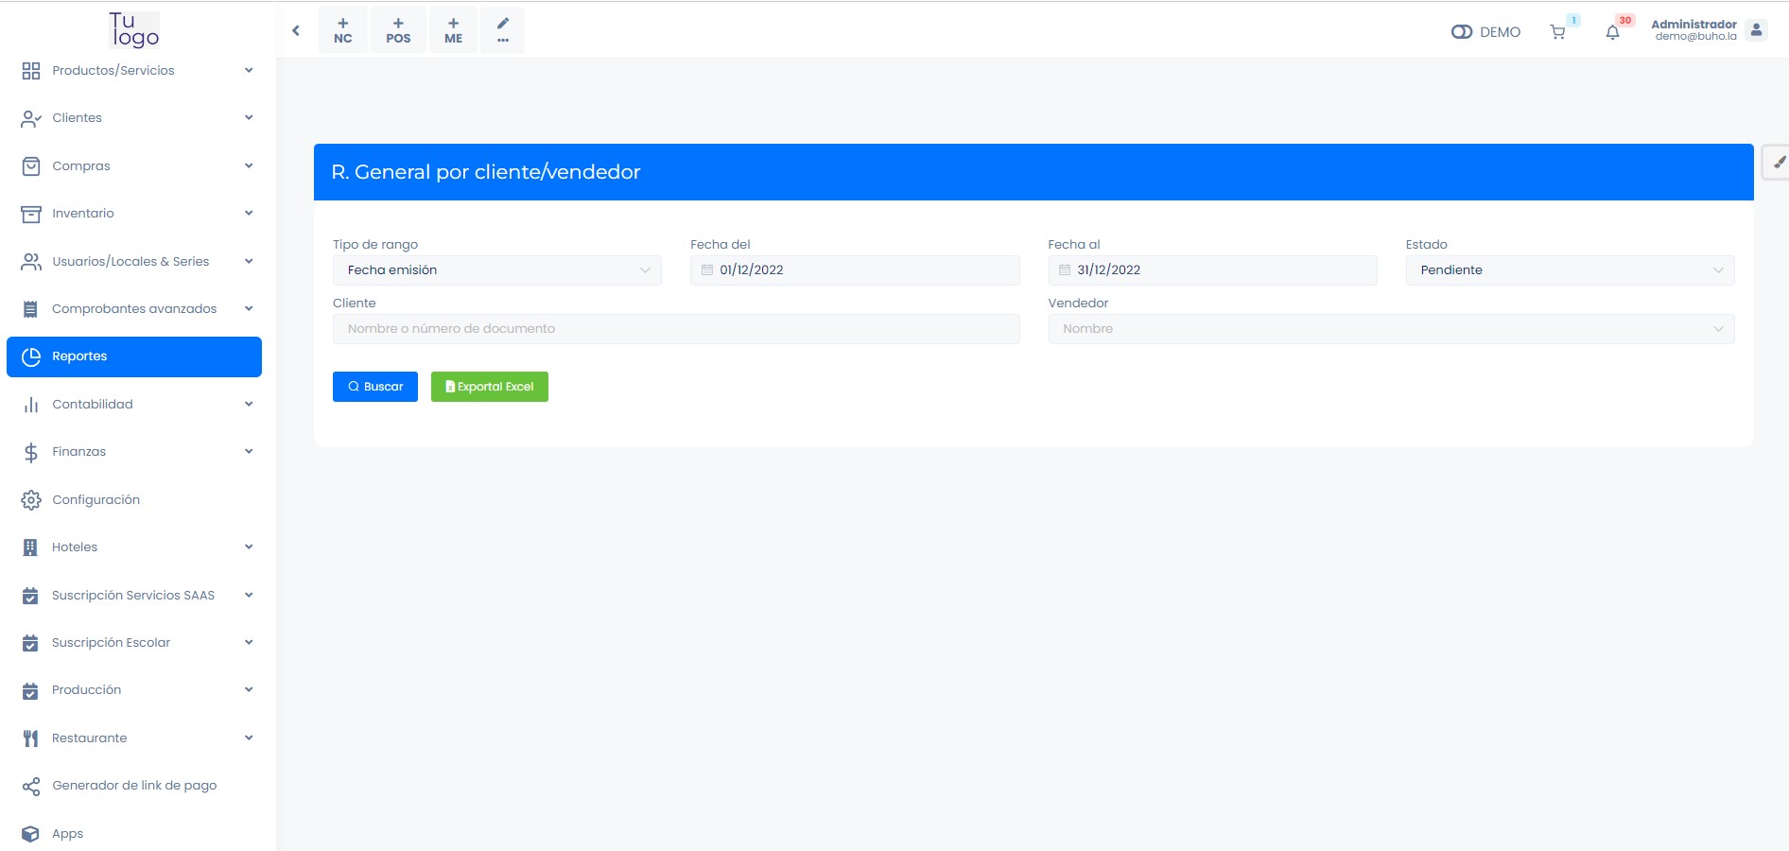1789x851 pixels.
Task: Click the Cliente name input field
Action: point(675,329)
